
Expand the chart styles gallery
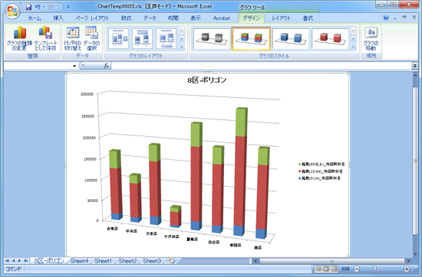354,47
